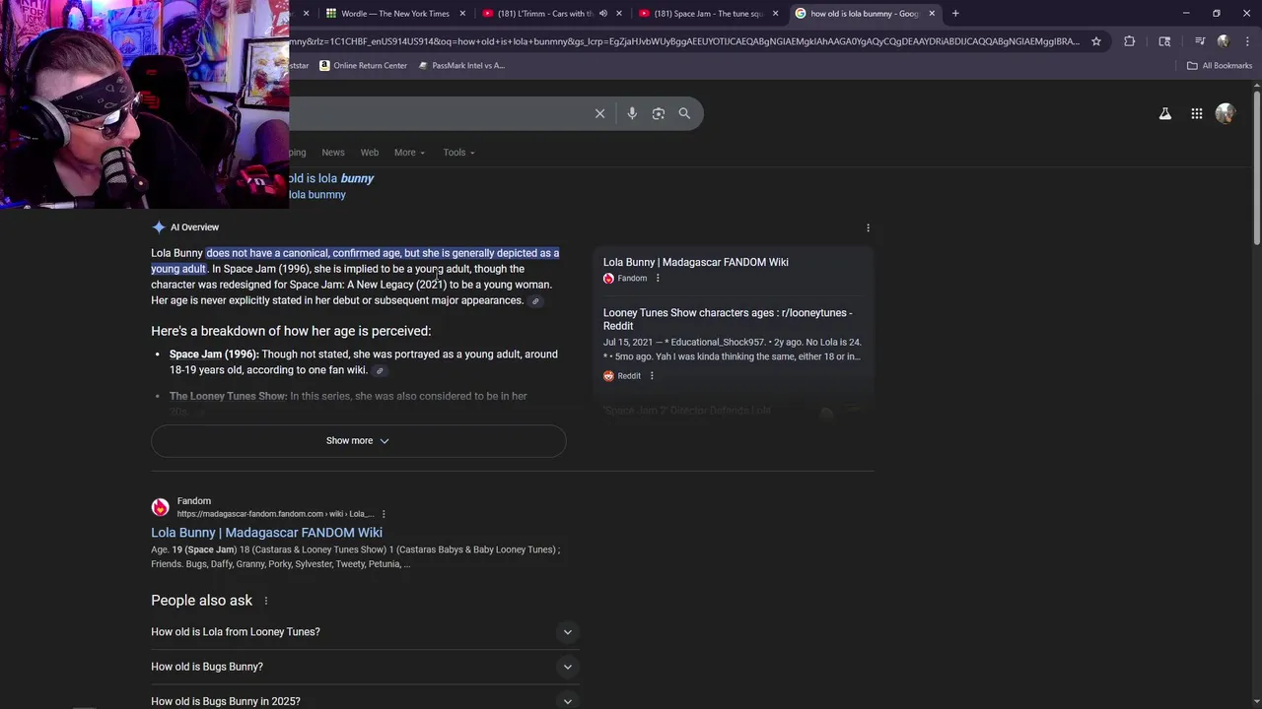
Task: Search instead for lola bunmny link
Action: tap(317, 195)
